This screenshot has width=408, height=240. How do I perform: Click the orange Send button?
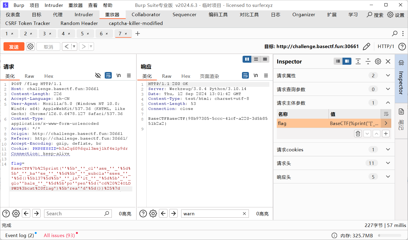pyautogui.click(x=14, y=47)
